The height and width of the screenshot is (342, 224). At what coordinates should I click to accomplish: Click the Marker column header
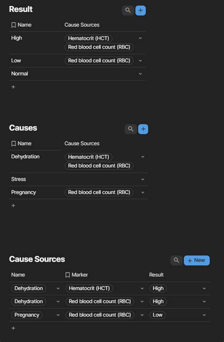[x=77, y=274]
